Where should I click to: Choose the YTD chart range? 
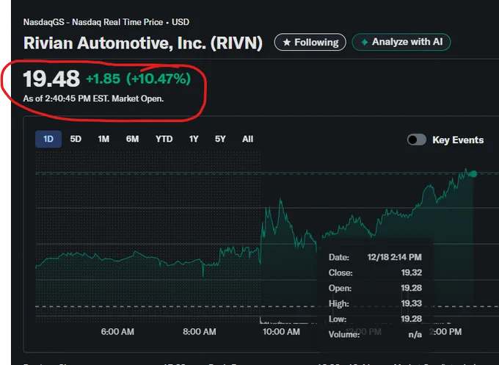164,140
